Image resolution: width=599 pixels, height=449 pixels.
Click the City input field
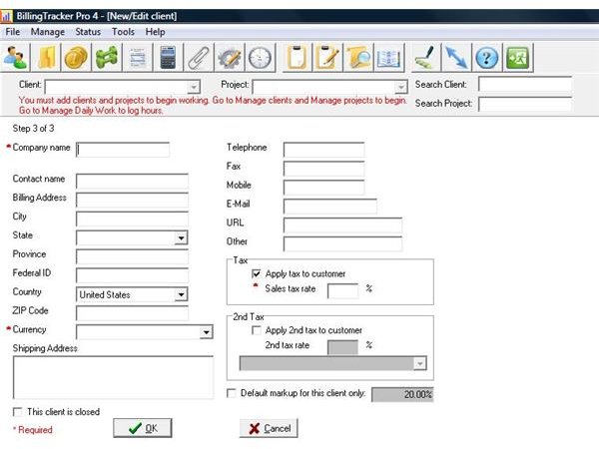coord(132,219)
